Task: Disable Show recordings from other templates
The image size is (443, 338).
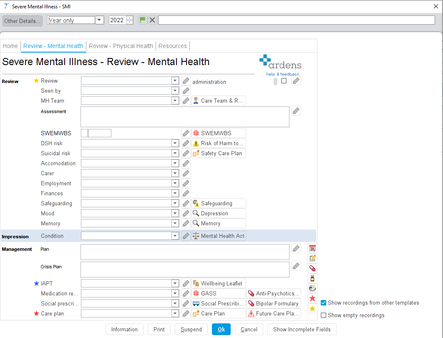Action: click(324, 303)
